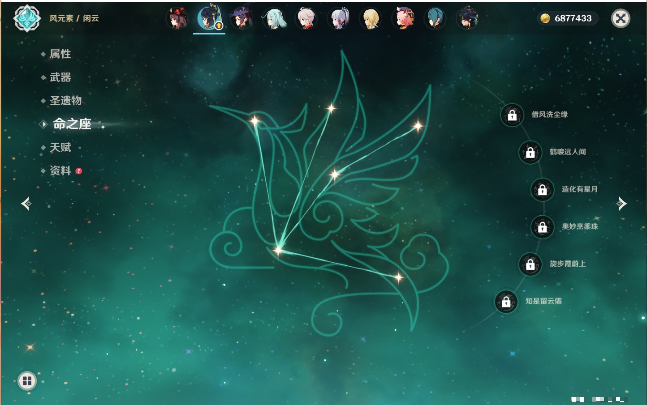This screenshot has height=405, width=647.
Task: Switch to the 天赋 talents tab
Action: point(60,148)
